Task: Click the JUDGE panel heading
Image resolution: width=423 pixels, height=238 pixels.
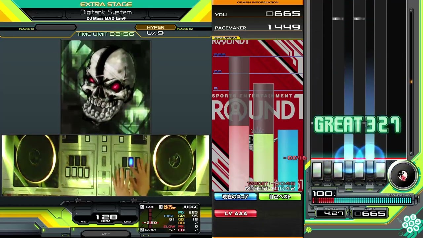Action: point(190,207)
